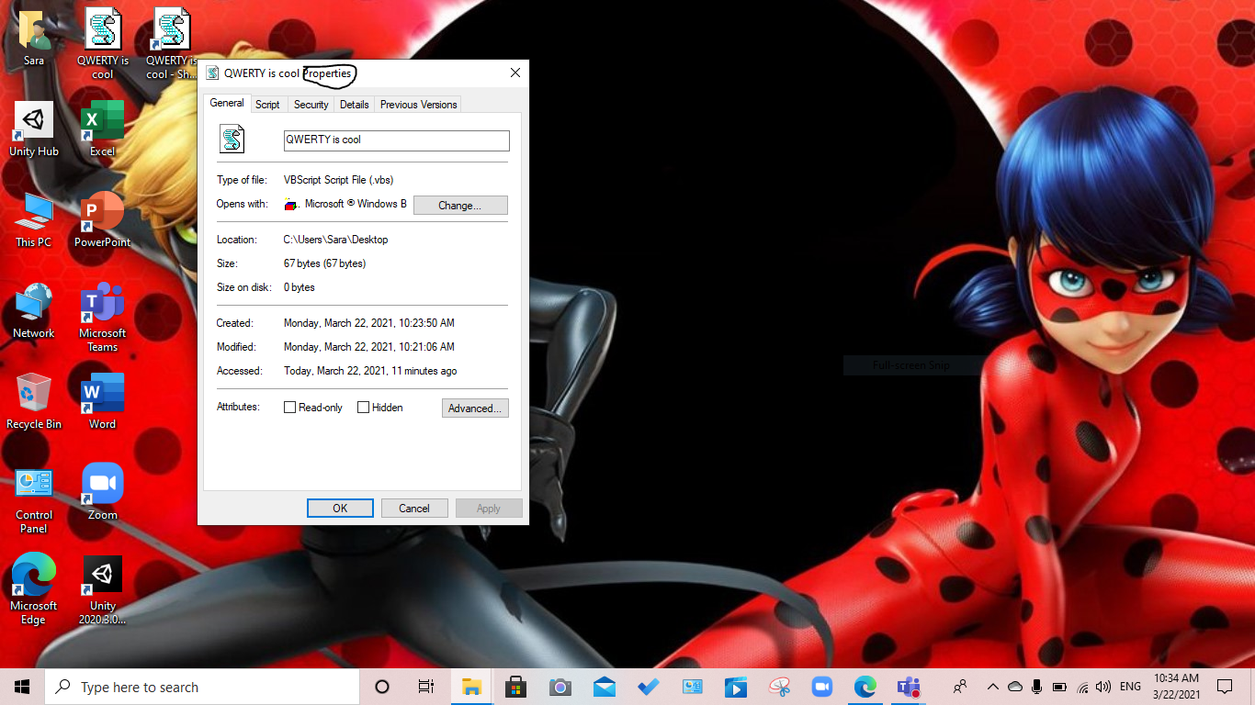Select the PowerPoint desktop shortcut
This screenshot has height=705, width=1255.
coord(103,219)
